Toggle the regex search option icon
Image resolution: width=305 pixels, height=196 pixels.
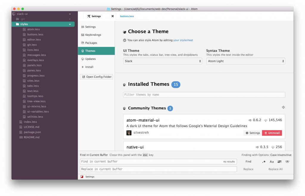pos(264,162)
